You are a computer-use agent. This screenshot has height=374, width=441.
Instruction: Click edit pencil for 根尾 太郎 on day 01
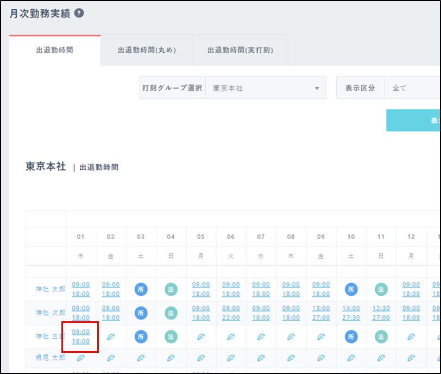click(81, 358)
